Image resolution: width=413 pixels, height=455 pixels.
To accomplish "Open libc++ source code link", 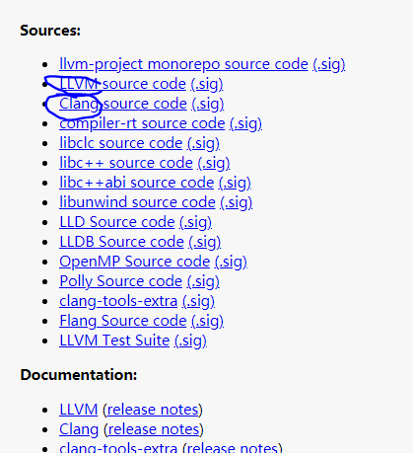I will tap(126, 163).
